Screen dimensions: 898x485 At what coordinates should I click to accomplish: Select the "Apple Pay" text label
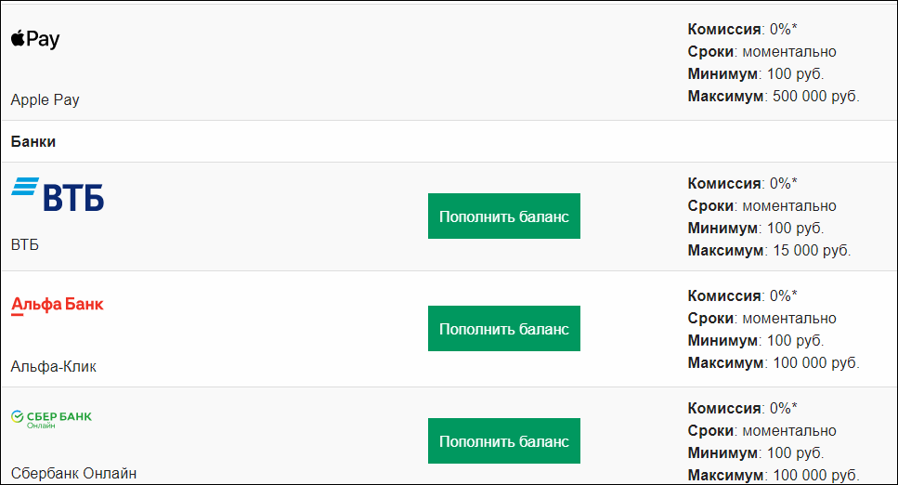[45, 99]
